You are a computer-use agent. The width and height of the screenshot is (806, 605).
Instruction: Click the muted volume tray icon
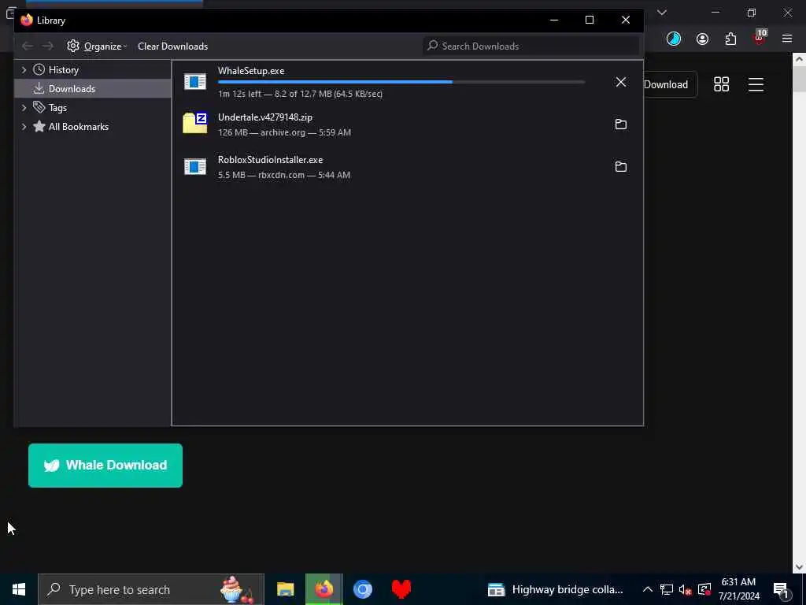coord(685,589)
